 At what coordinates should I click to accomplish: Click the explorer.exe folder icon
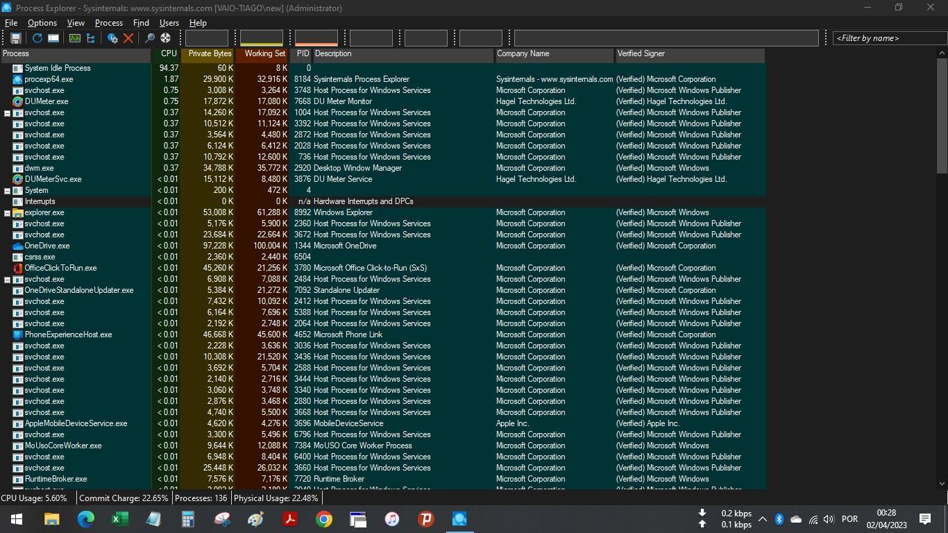pyautogui.click(x=18, y=212)
